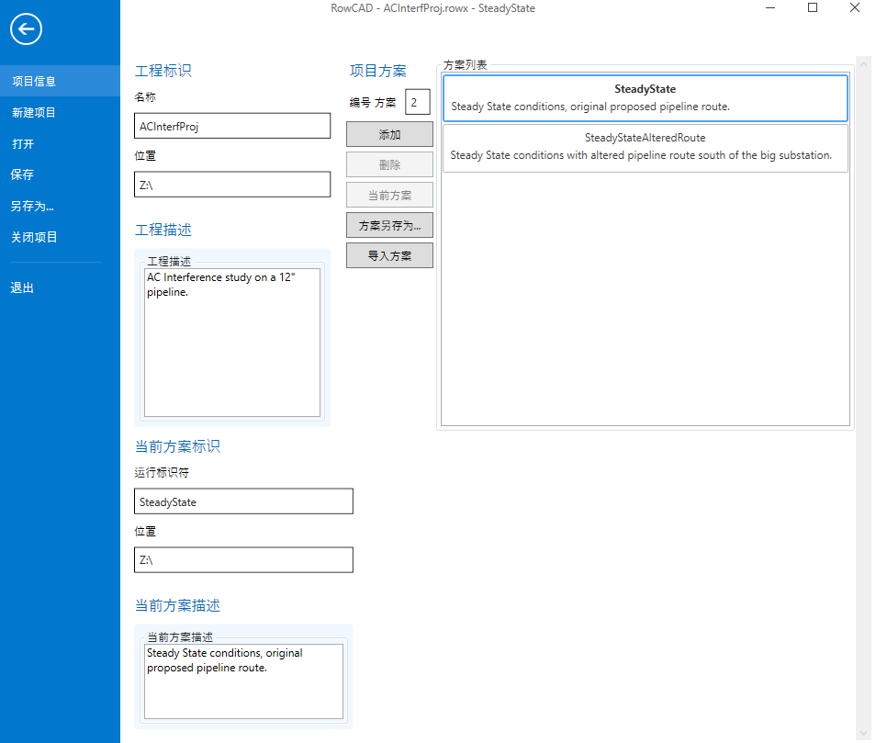Click the back arrow circle icon

pyautogui.click(x=26, y=29)
